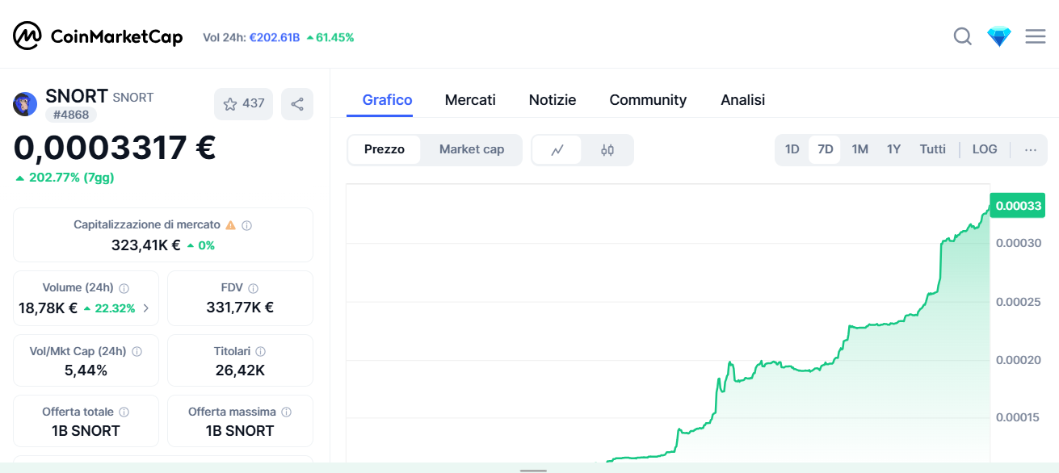Add SNORT to watchlist via star button
The width and height of the screenshot is (1059, 473).
pos(243,104)
